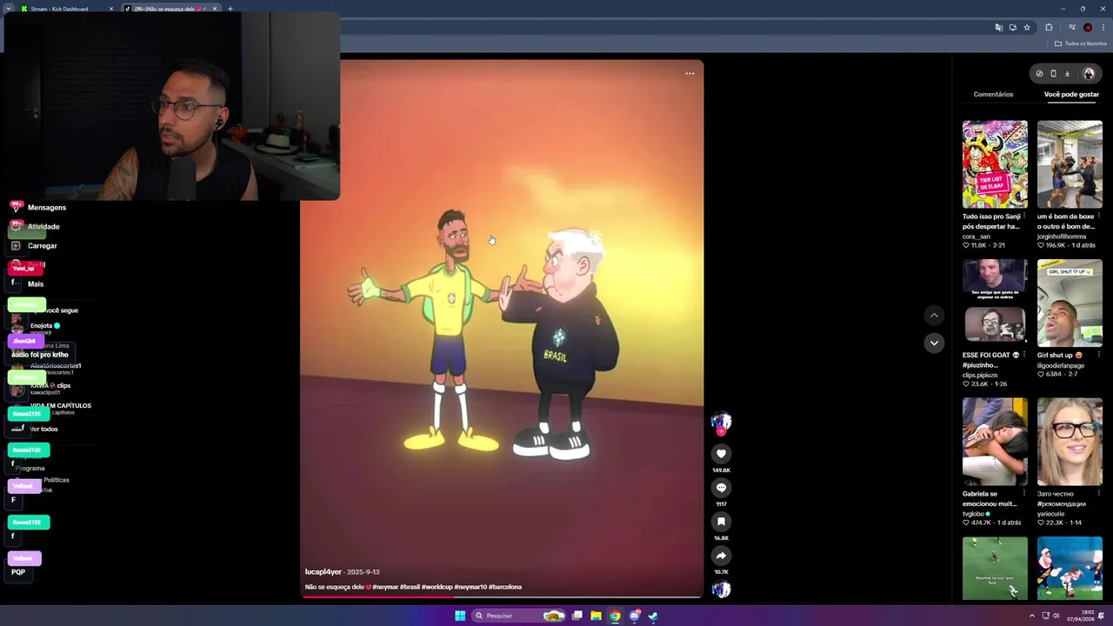This screenshot has width=1113, height=626.
Task: Open the cartoon soccer thumbnail at bottom right
Action: click(1070, 568)
